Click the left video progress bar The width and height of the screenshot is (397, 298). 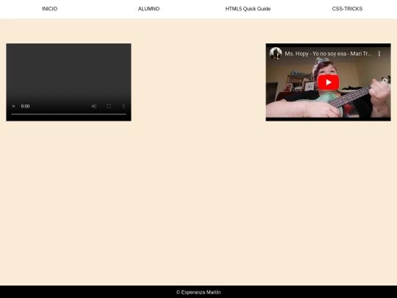[x=68, y=114]
